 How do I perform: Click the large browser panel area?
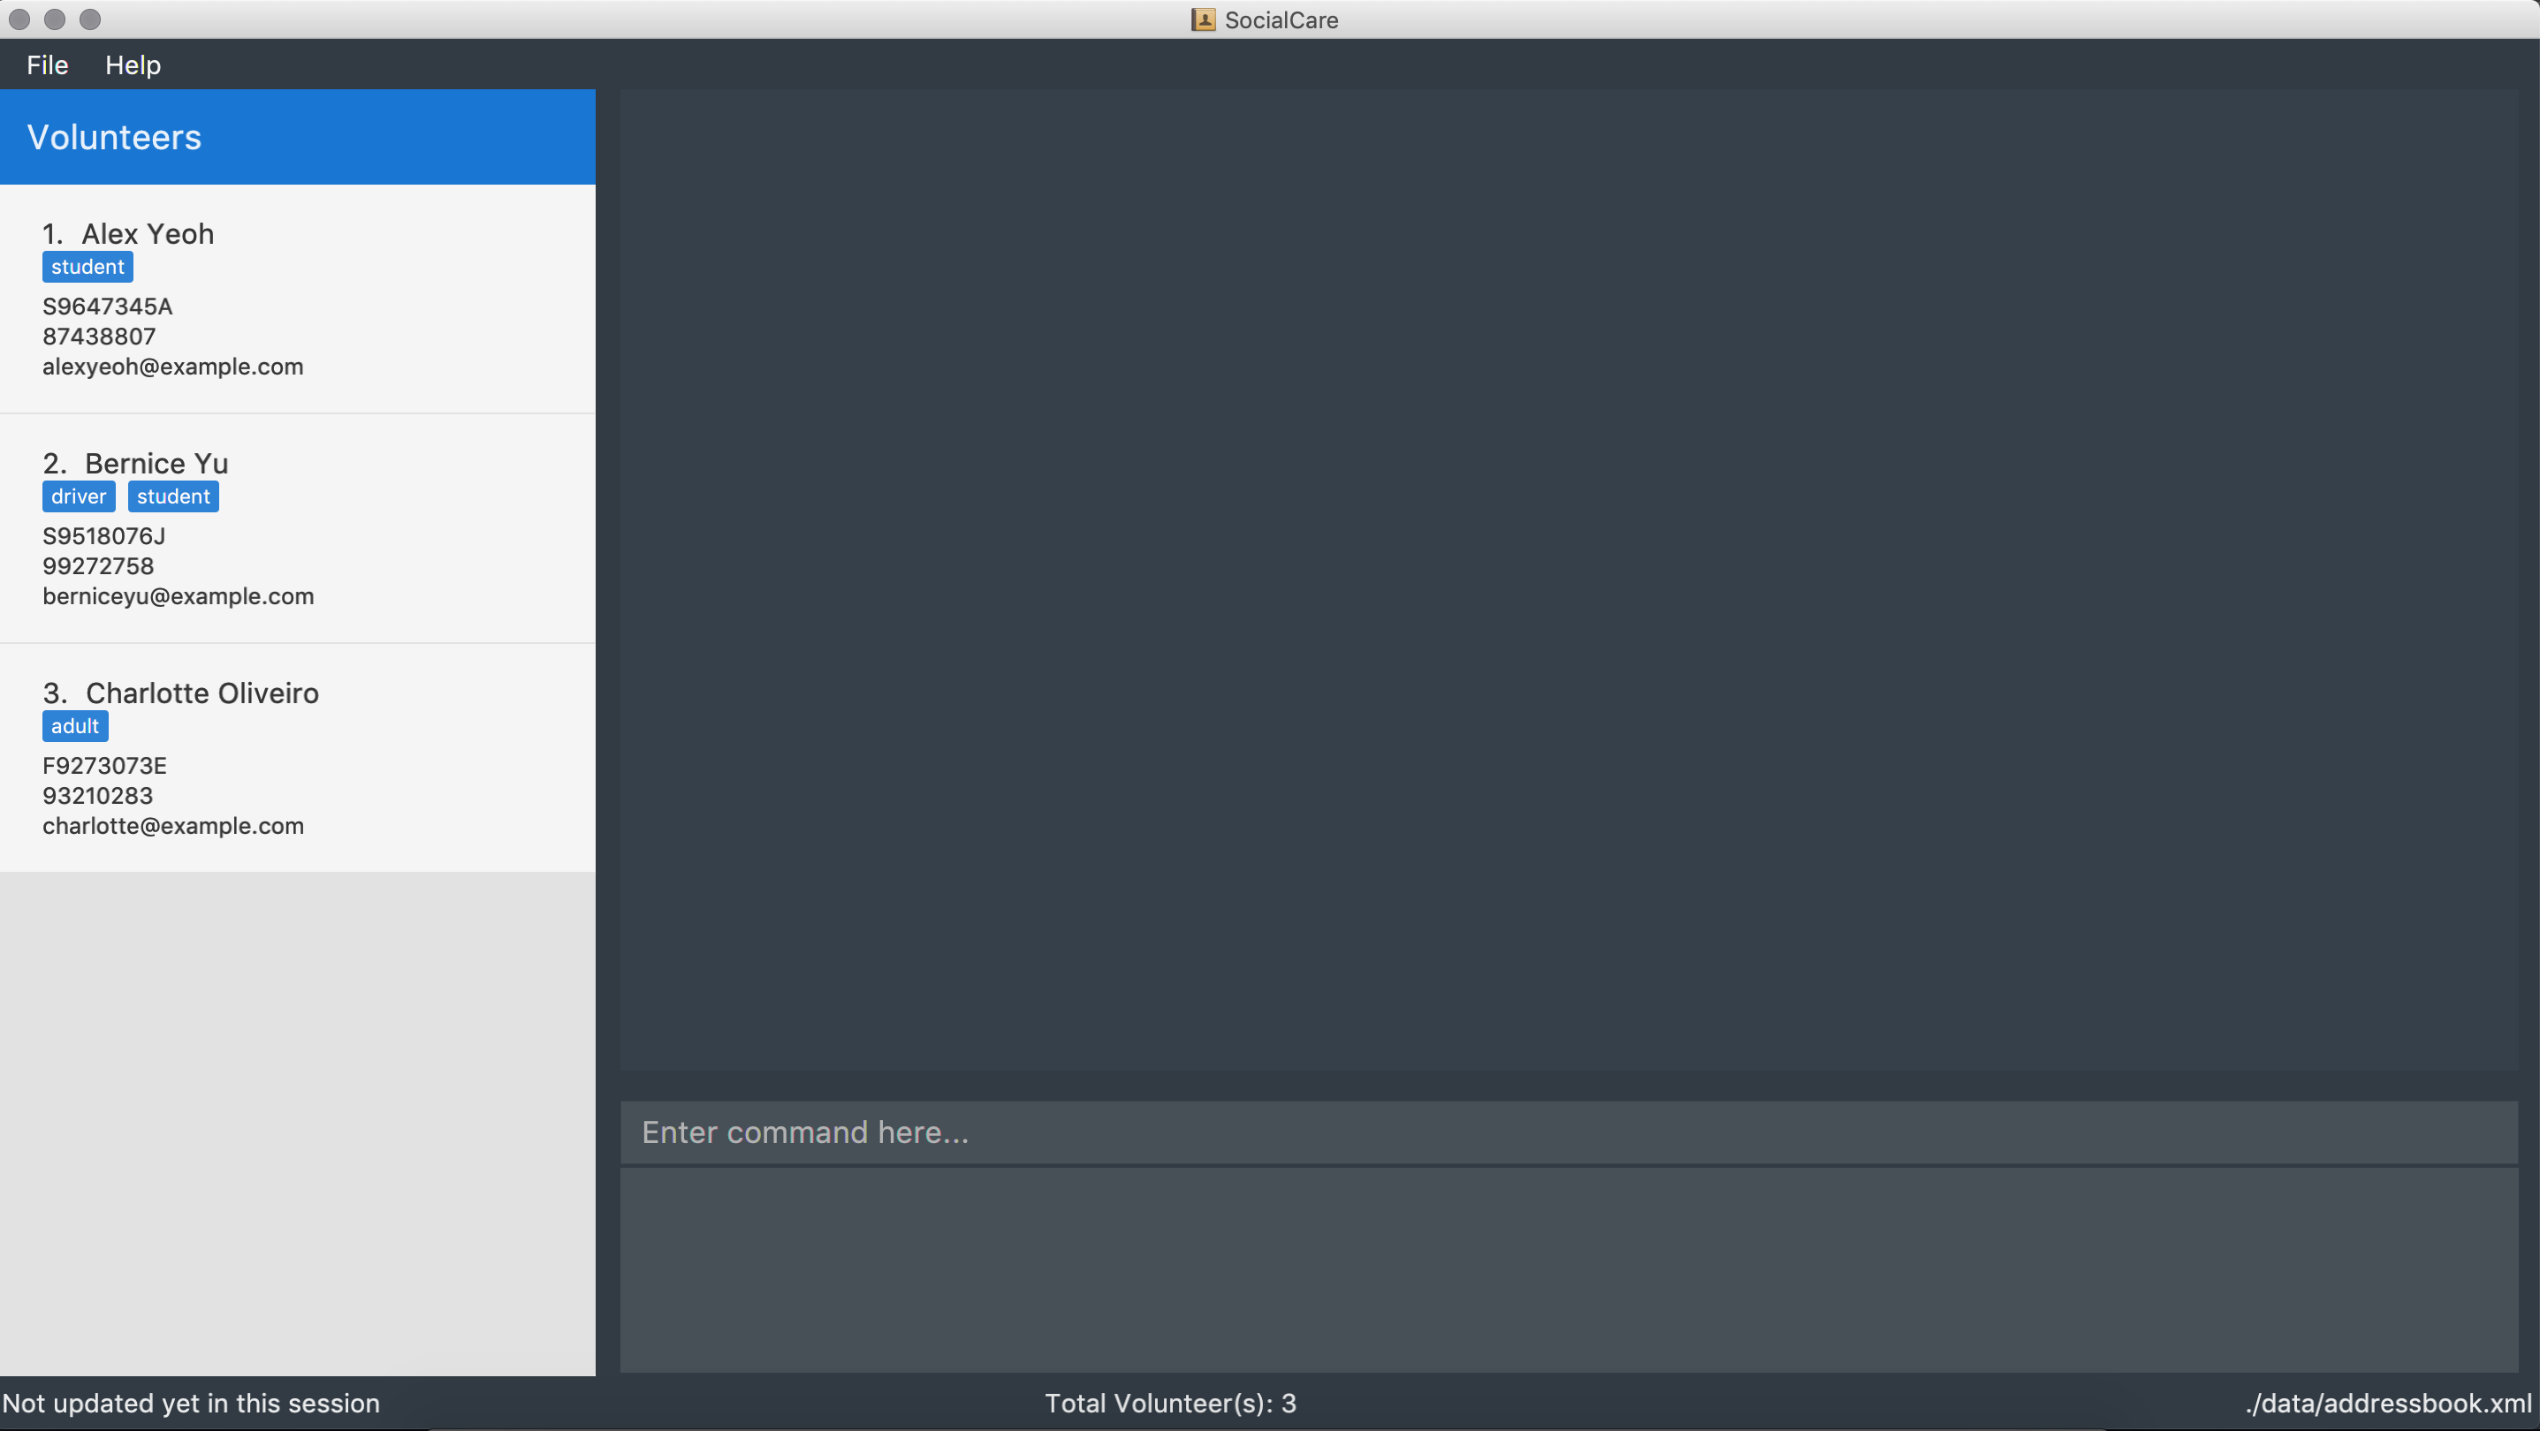[x=1569, y=579]
